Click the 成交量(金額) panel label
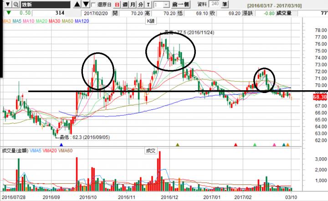The width and height of the screenshot is (328, 201). pyautogui.click(x=15, y=151)
